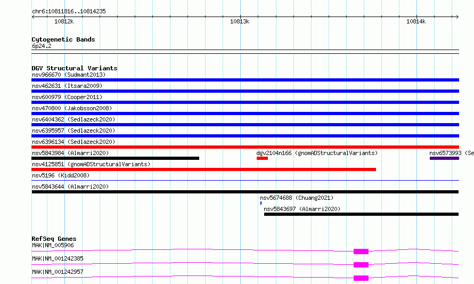Click the chr6:10811816..10814235 coordinate label
This screenshot has height=284, width=474.
tap(69, 11)
